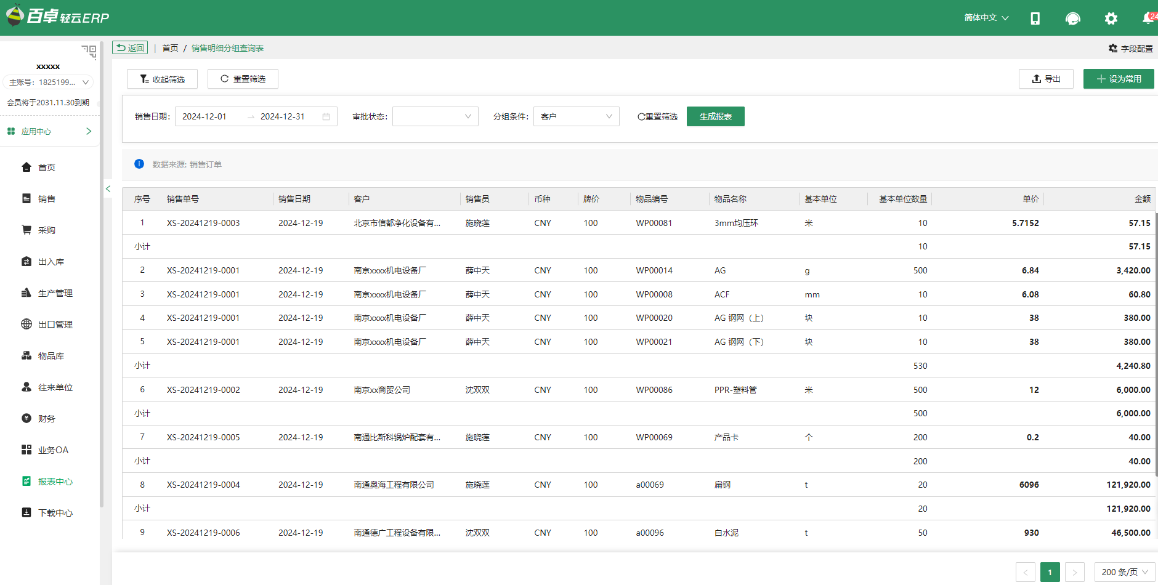Click the 生成报表 button
This screenshot has height=585, width=1158.
pos(715,116)
